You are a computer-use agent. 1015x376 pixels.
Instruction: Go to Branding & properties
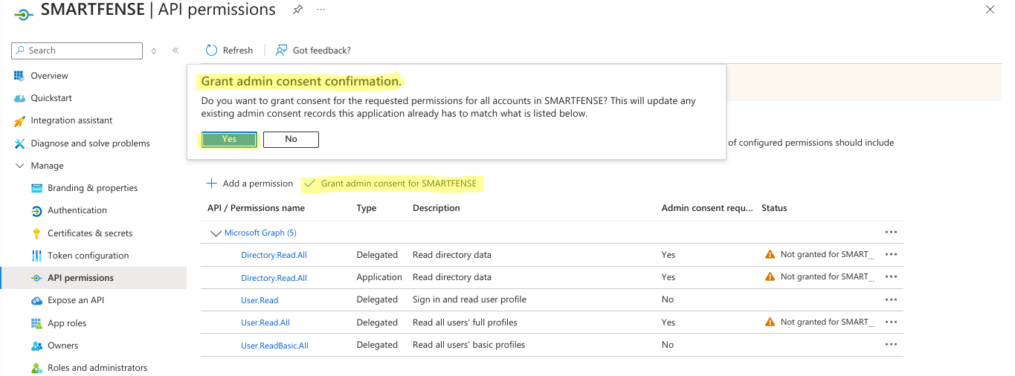click(x=93, y=188)
